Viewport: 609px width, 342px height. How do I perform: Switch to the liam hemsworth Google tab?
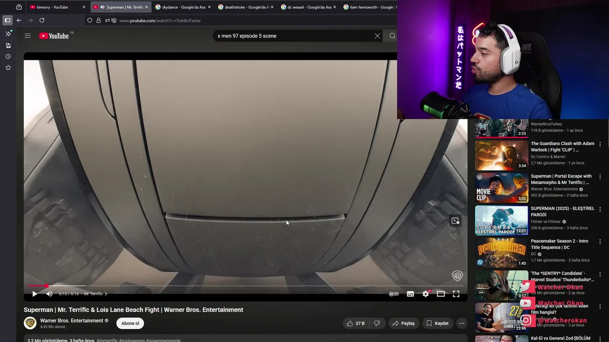pos(369,7)
